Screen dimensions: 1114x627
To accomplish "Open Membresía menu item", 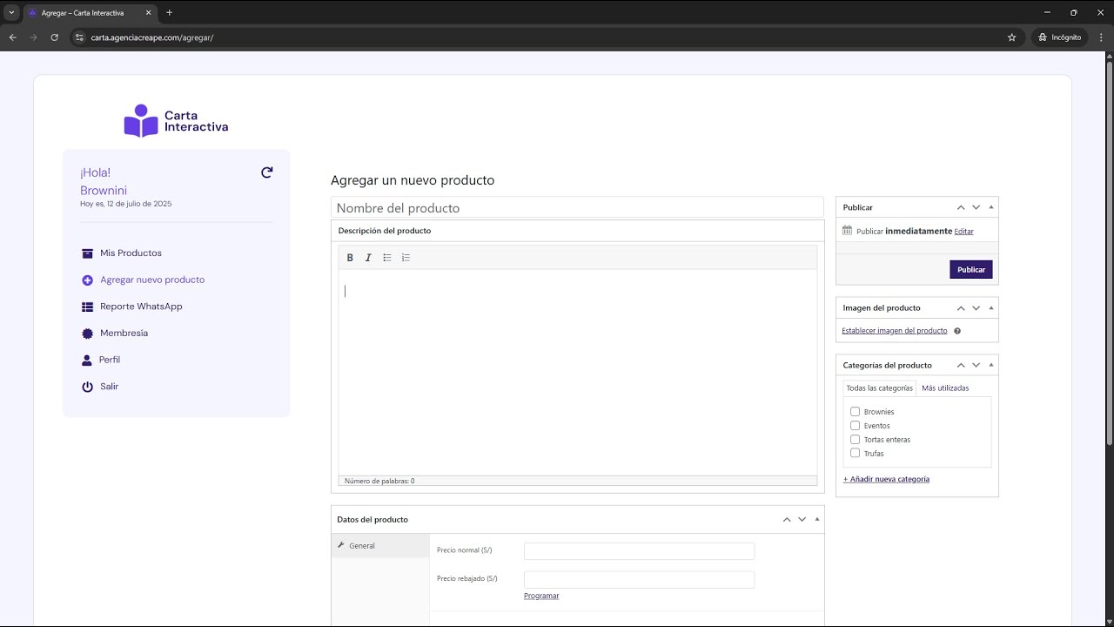I will click(124, 334).
